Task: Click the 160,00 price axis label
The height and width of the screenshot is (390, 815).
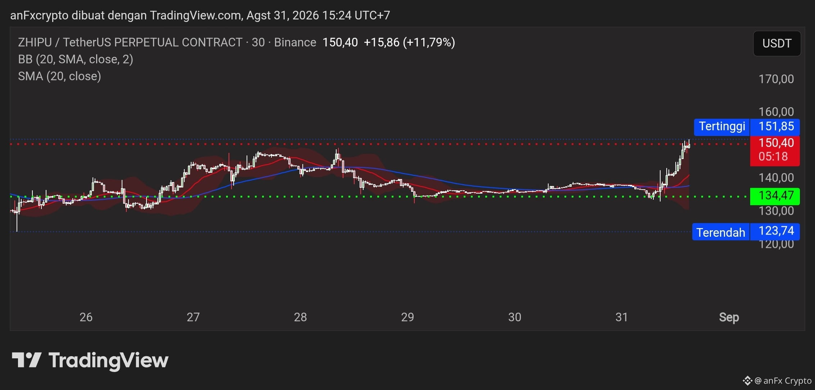Action: coord(776,112)
